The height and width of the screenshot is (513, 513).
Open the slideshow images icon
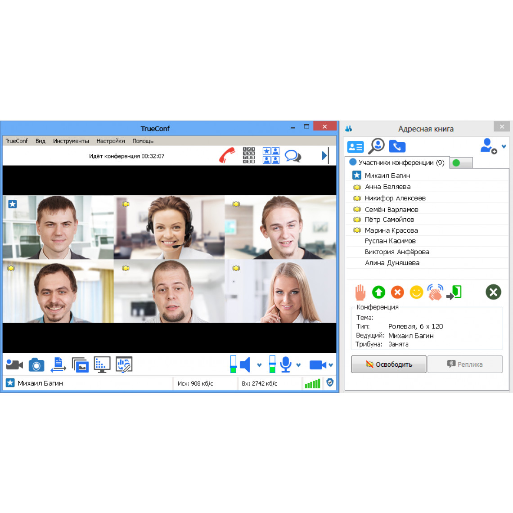coord(80,365)
